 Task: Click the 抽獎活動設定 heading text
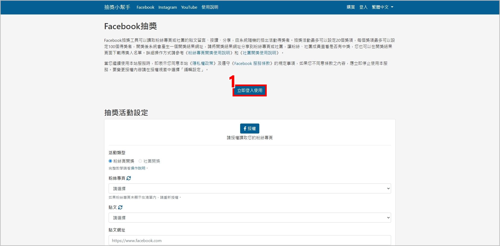[126, 112]
